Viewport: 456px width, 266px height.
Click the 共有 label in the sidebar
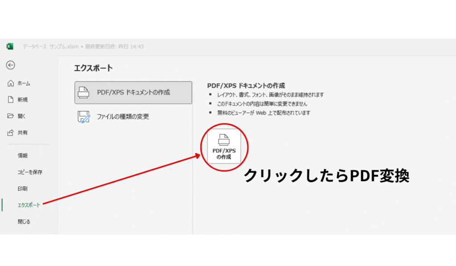coord(23,133)
